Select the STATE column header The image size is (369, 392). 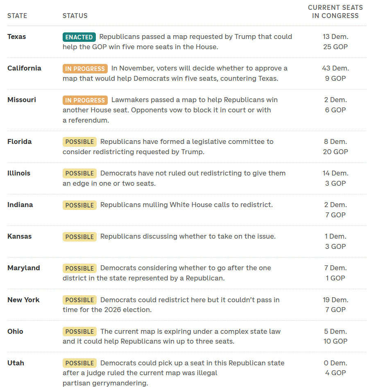point(17,16)
